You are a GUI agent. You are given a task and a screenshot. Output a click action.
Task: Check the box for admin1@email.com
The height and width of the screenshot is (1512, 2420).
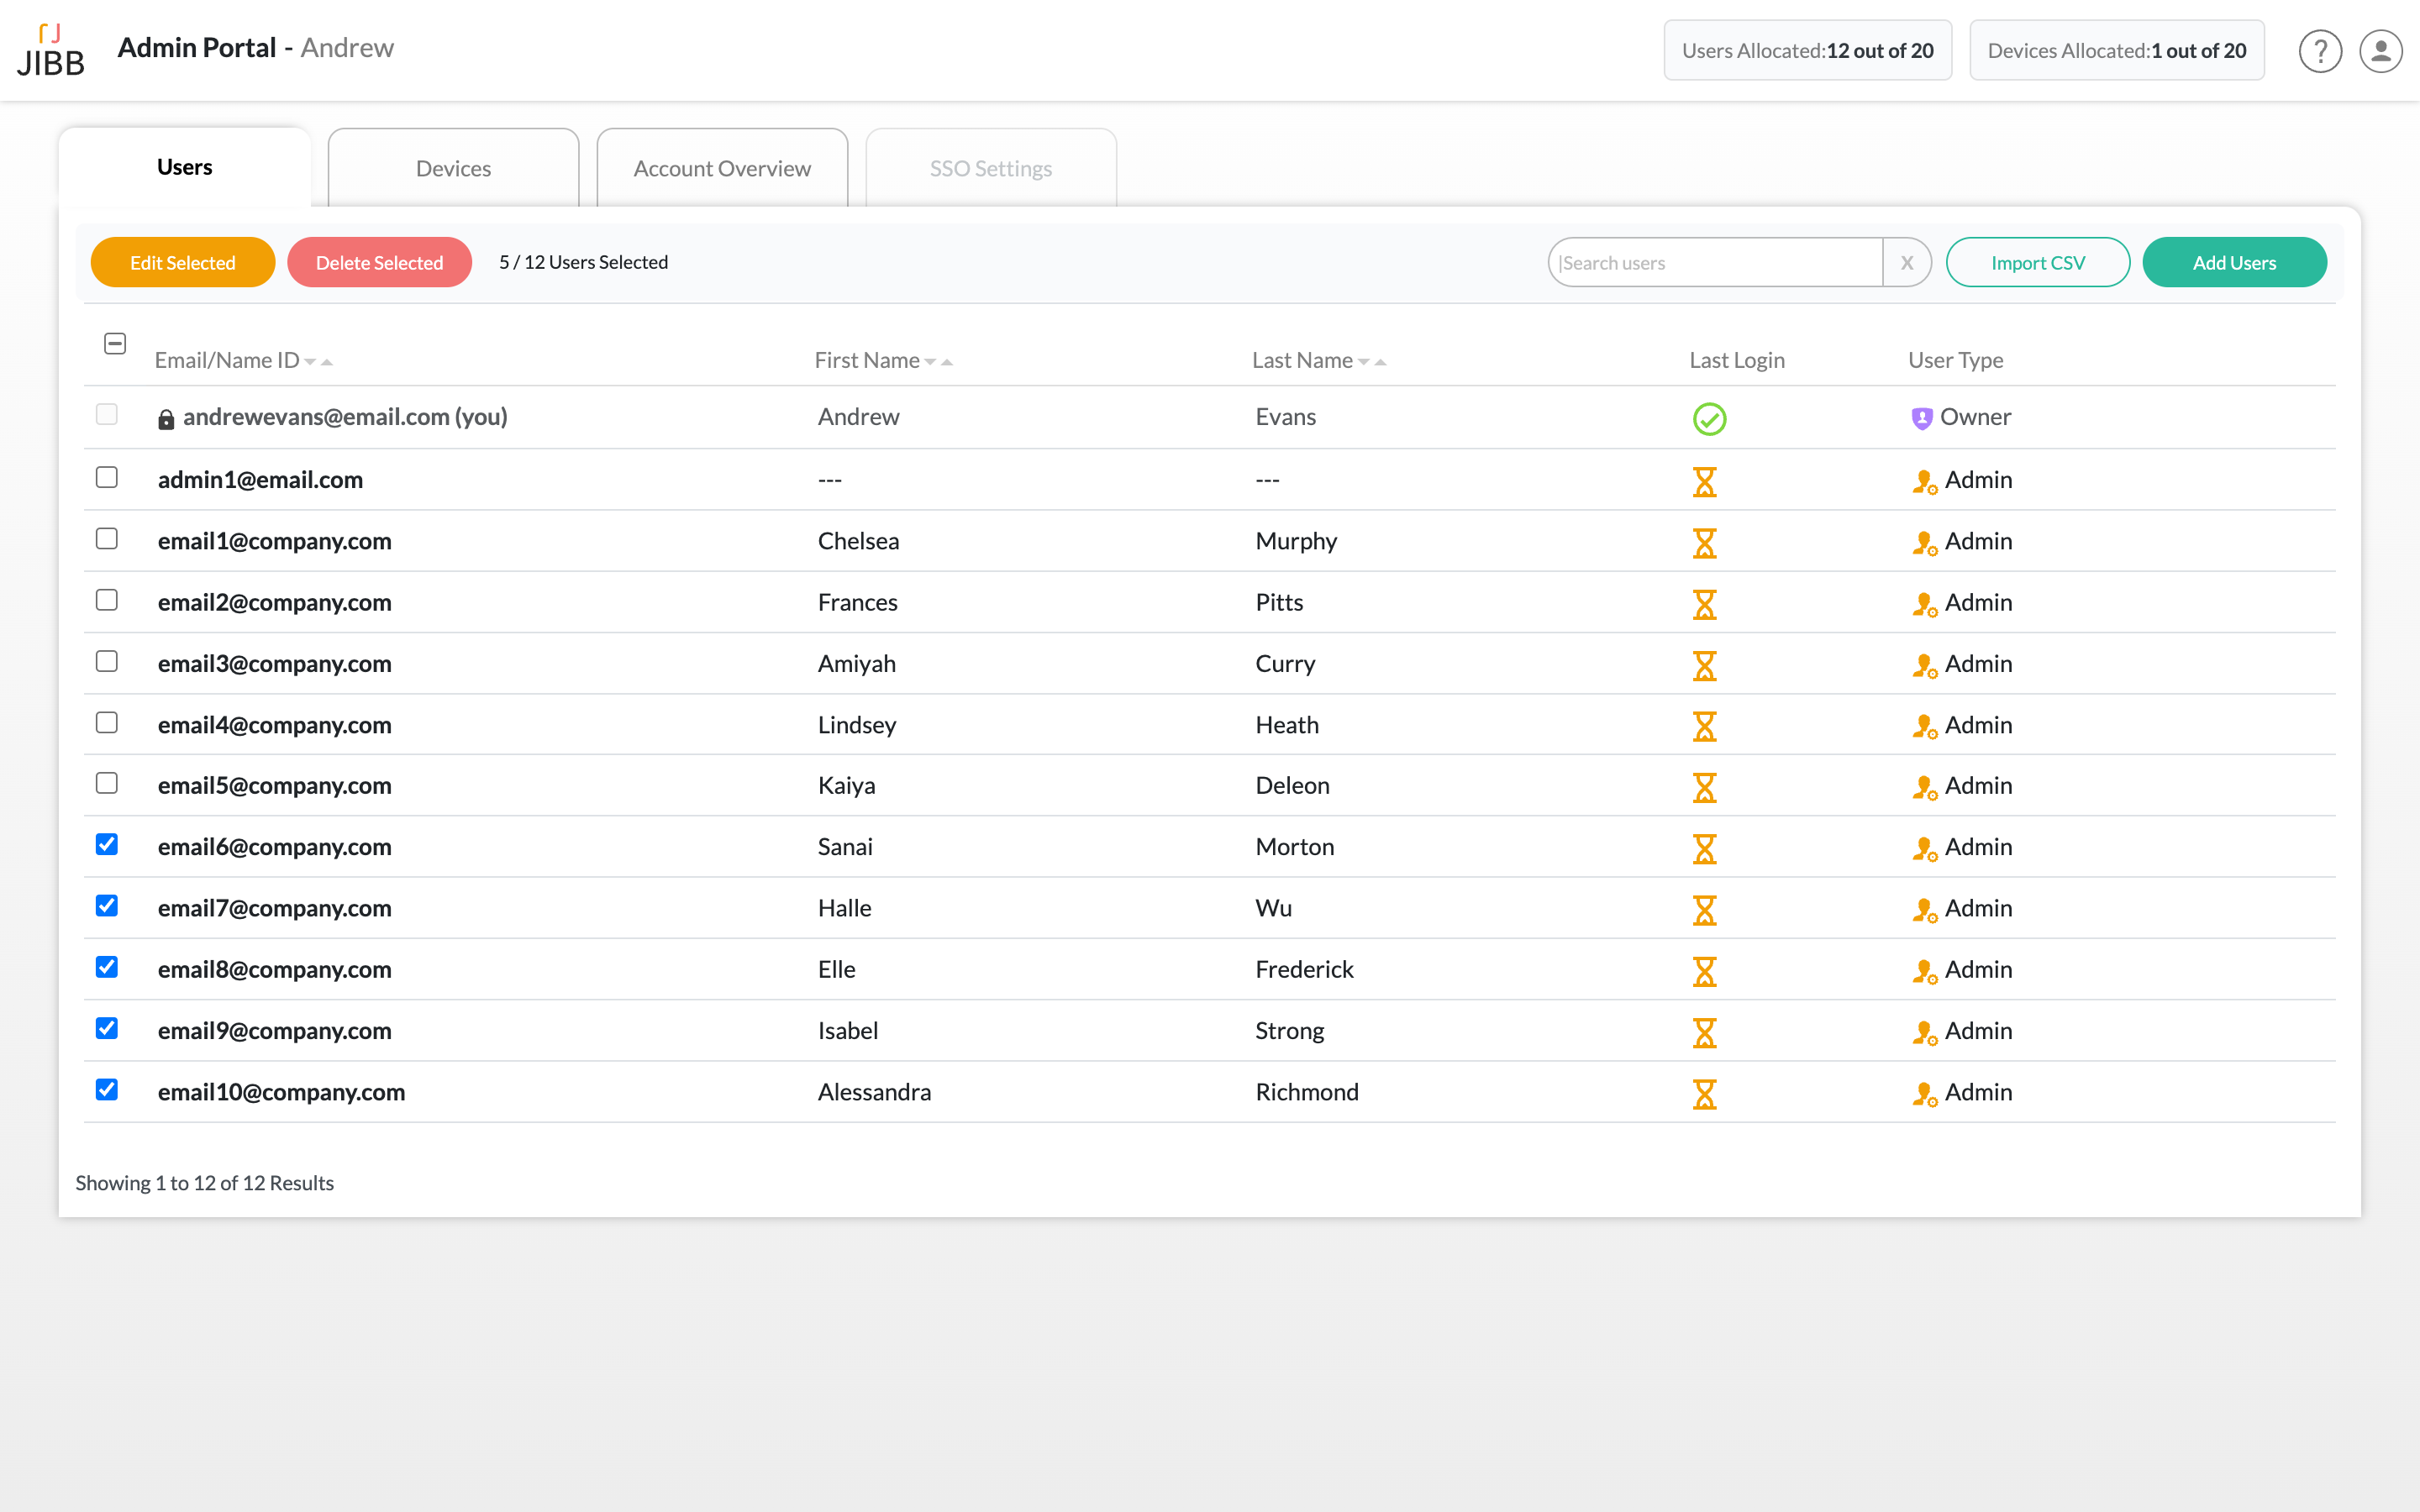click(107, 477)
